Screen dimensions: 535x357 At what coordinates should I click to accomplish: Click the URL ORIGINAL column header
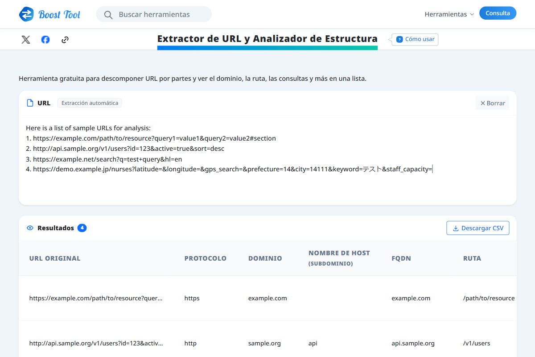[x=55, y=258]
